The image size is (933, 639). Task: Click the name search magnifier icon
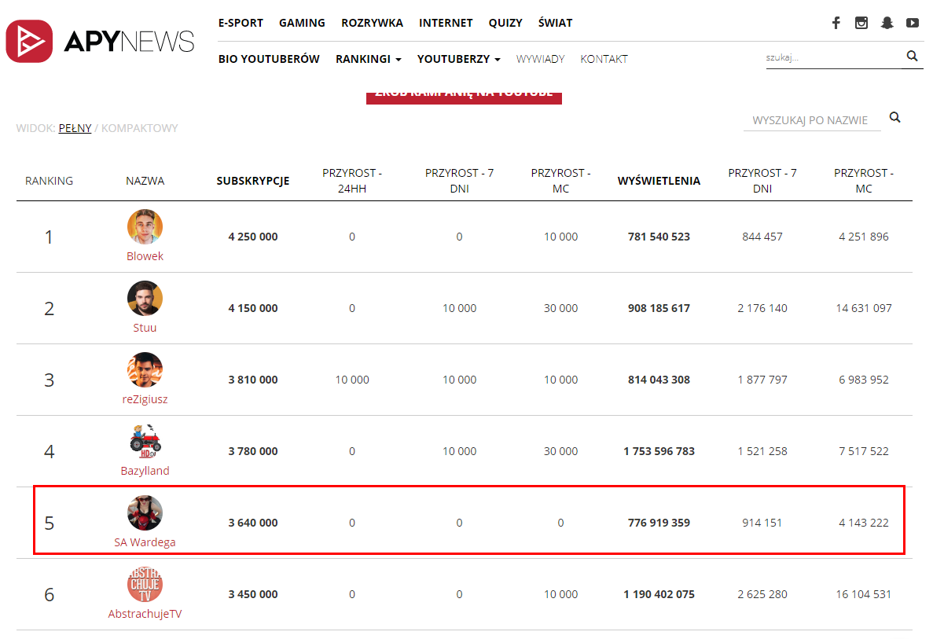point(895,117)
